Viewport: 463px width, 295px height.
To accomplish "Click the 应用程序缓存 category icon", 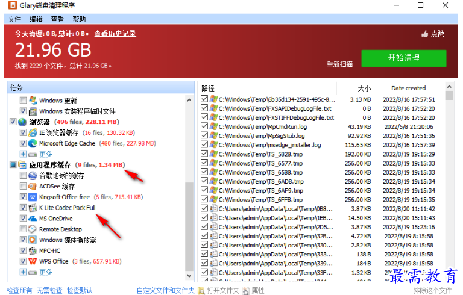I will 22,164.
